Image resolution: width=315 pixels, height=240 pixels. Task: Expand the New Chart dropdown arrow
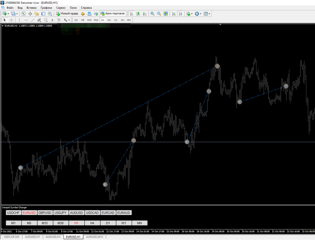[8, 14]
